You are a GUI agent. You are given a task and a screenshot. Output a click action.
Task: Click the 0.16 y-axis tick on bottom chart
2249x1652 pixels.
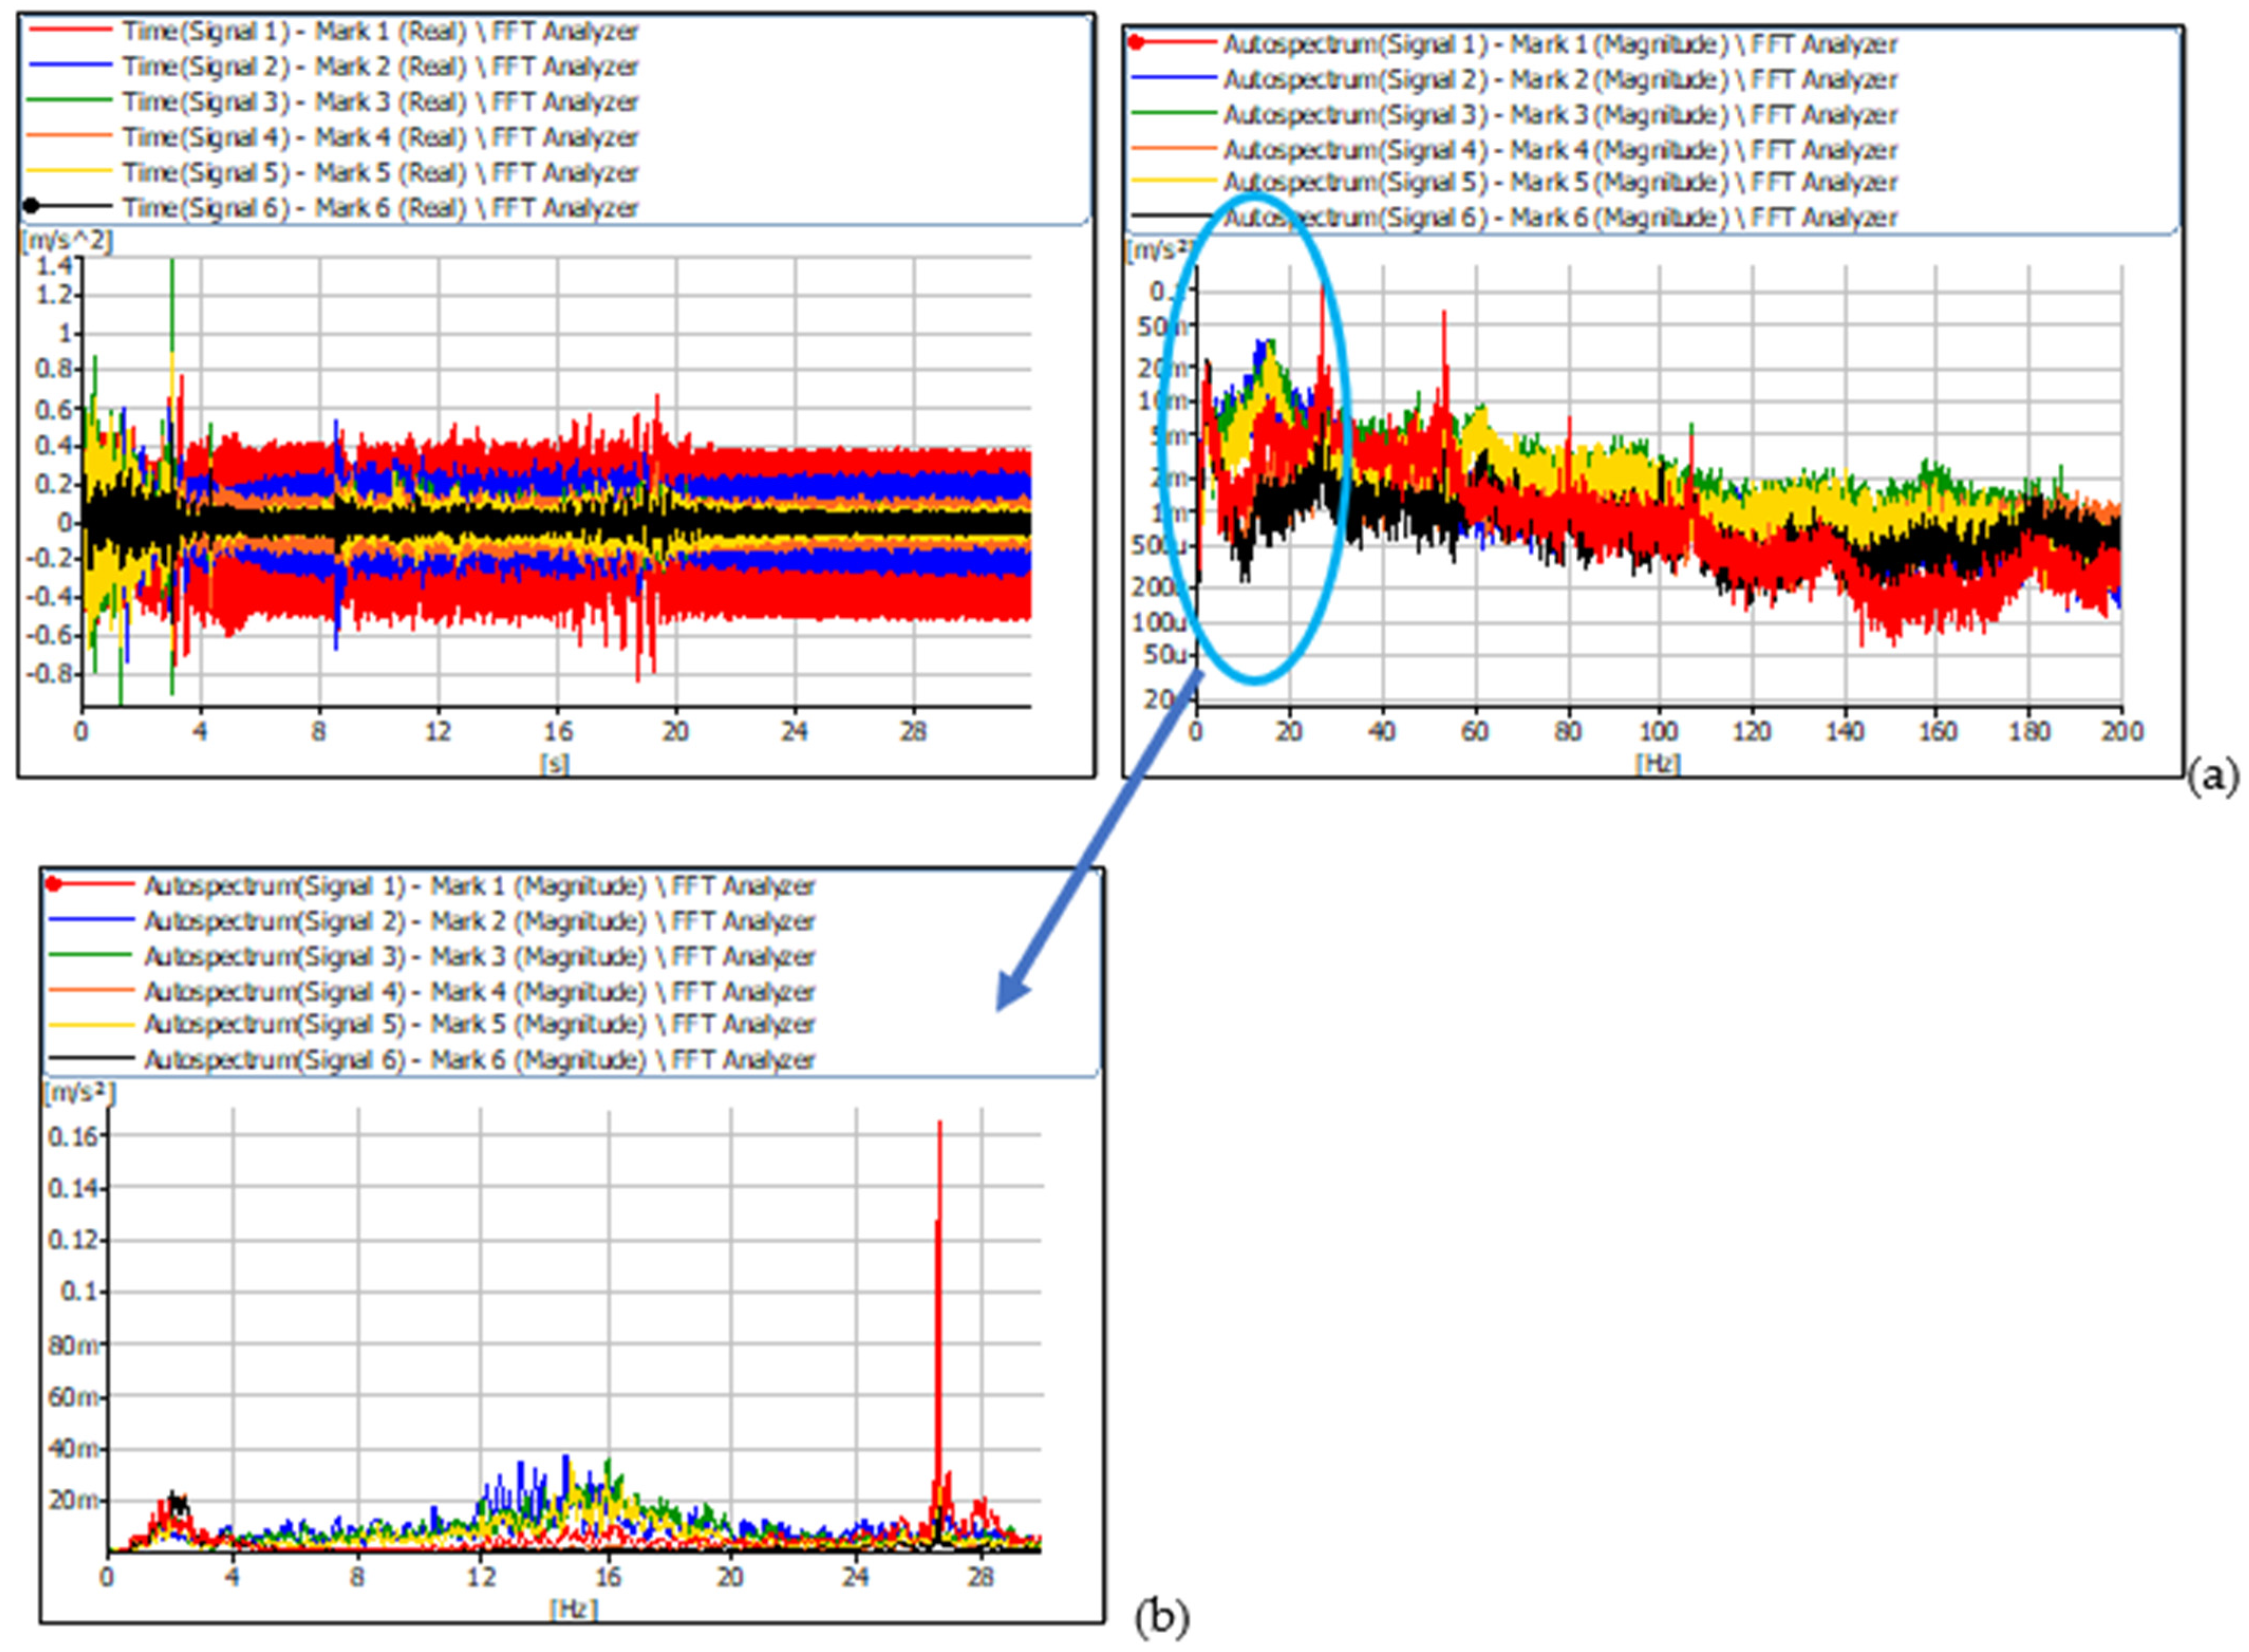click(x=74, y=1135)
